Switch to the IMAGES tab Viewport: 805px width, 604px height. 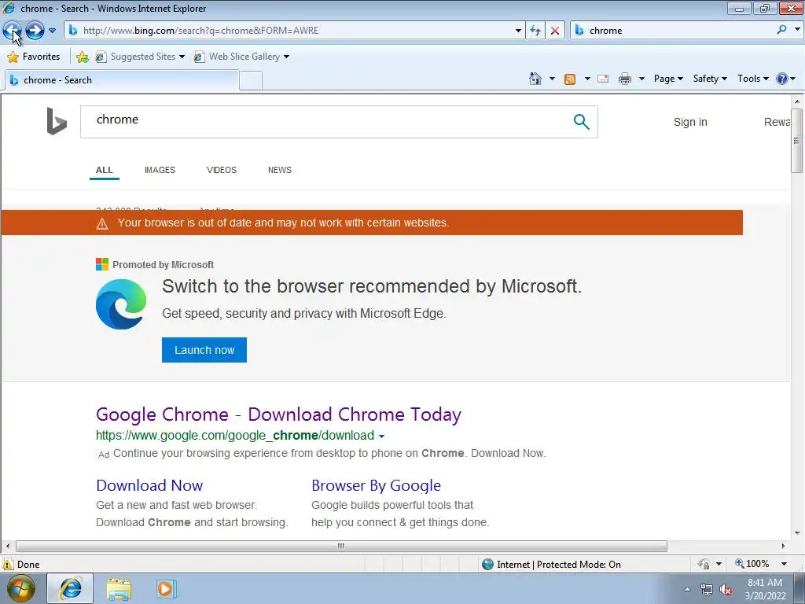[160, 170]
